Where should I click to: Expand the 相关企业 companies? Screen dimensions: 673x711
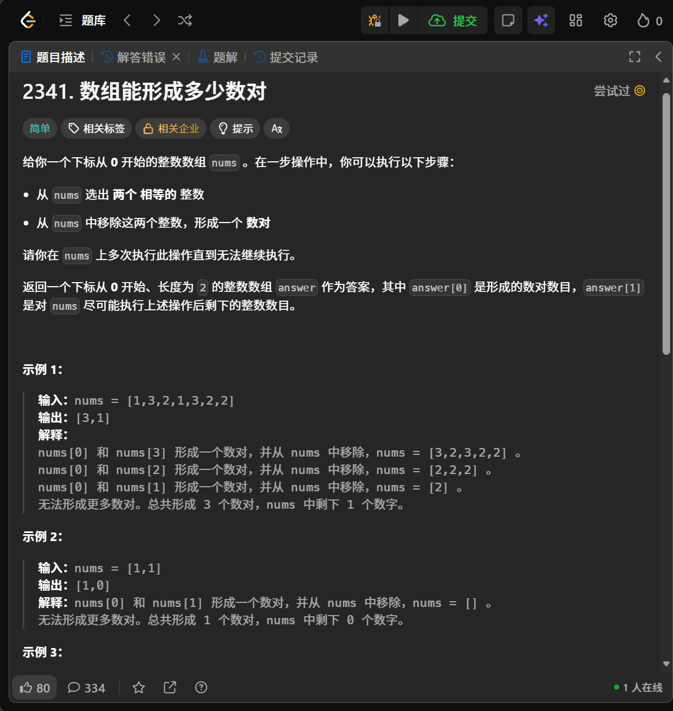[171, 128]
